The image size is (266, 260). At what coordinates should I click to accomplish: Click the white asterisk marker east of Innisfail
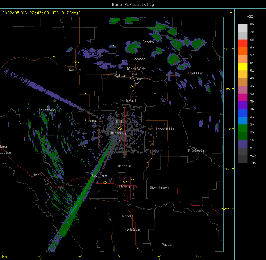(x=155, y=94)
